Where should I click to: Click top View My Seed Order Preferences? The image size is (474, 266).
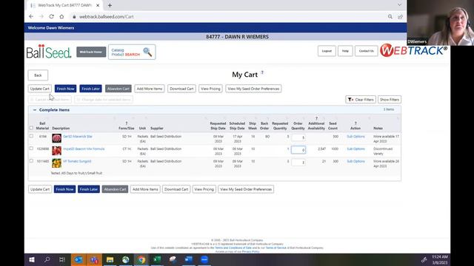pos(253,89)
